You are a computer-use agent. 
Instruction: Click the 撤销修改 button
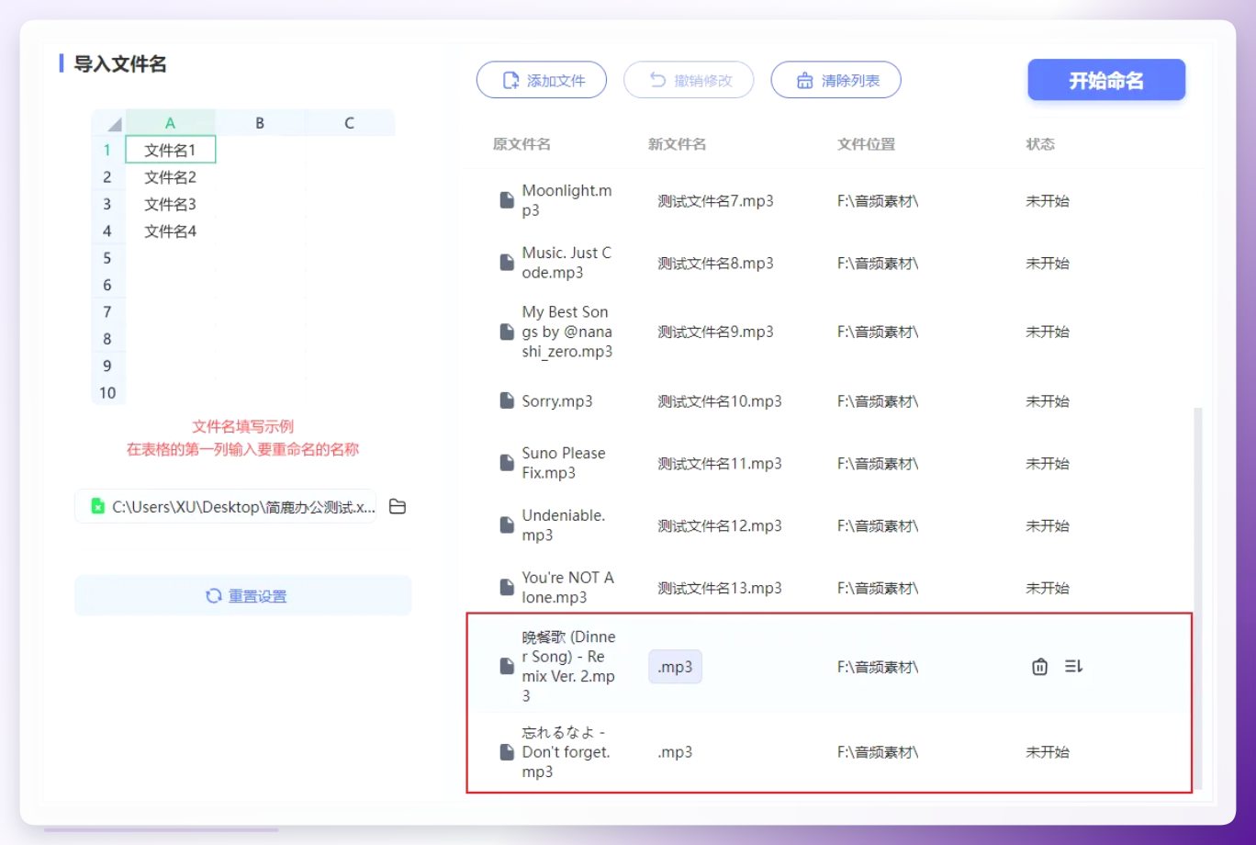pyautogui.click(x=689, y=80)
